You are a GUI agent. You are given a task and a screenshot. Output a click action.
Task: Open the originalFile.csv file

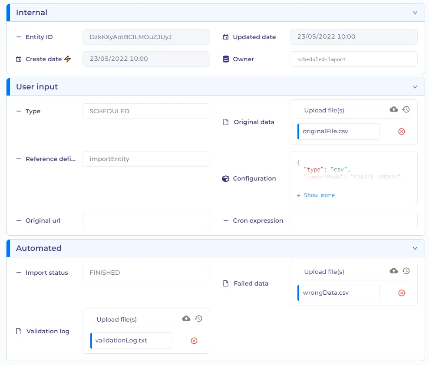(x=338, y=132)
